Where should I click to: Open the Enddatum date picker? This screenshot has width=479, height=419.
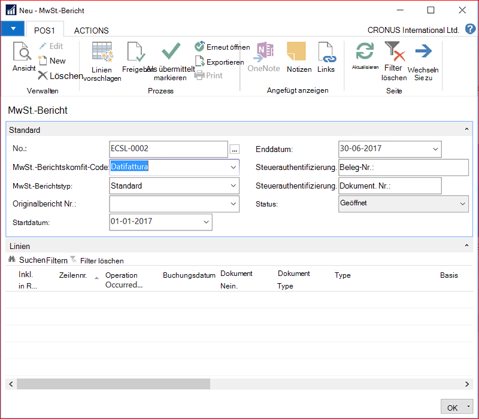coord(435,149)
